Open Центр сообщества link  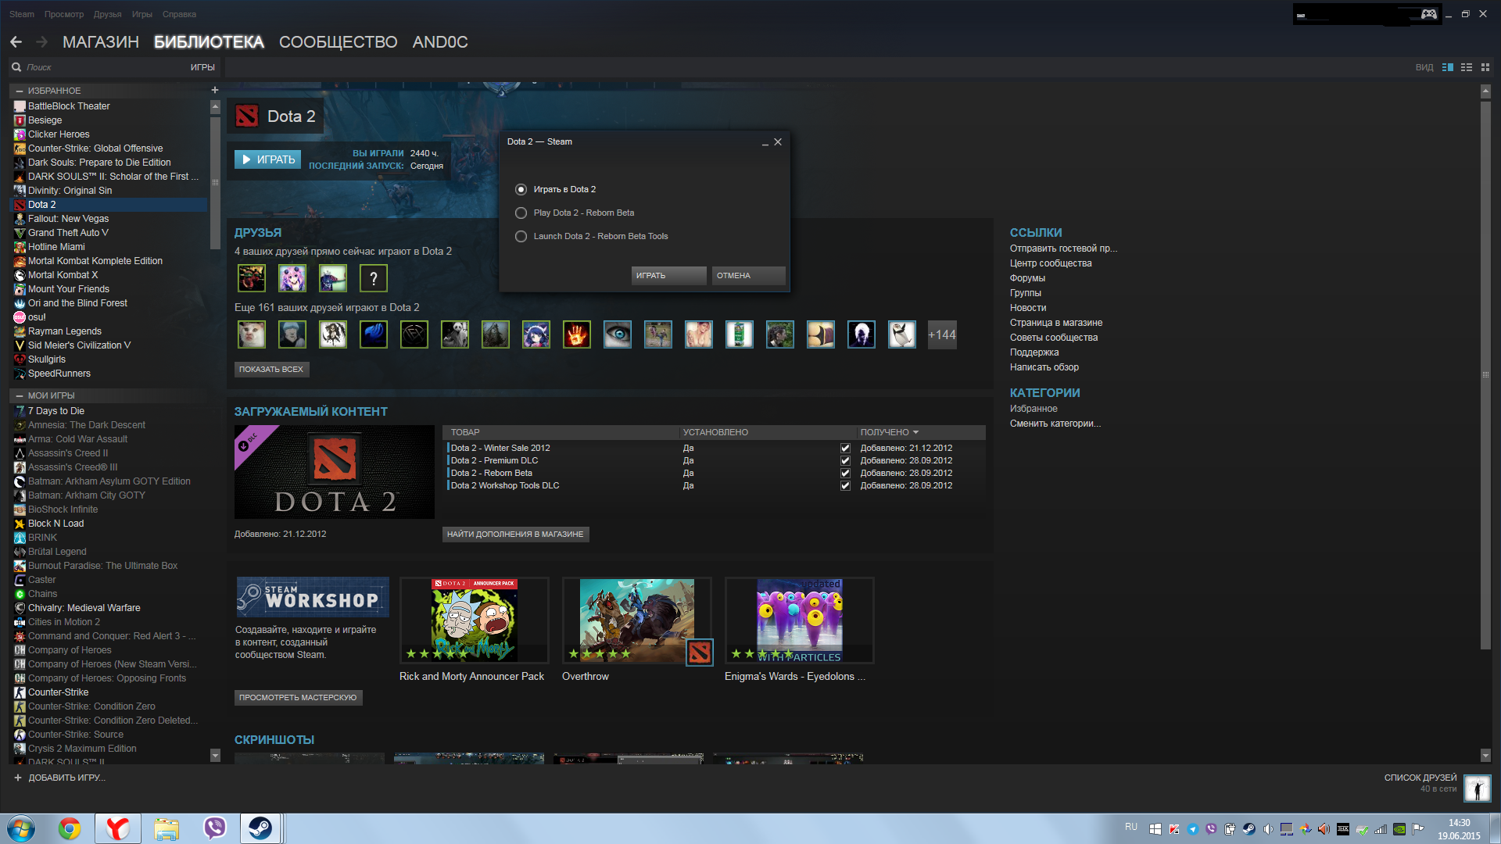click(x=1051, y=263)
